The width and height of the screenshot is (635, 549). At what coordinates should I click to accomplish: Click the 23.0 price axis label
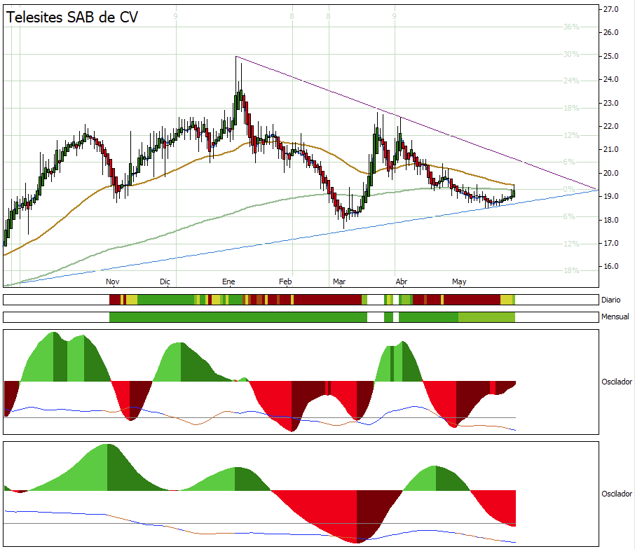pyautogui.click(x=610, y=103)
